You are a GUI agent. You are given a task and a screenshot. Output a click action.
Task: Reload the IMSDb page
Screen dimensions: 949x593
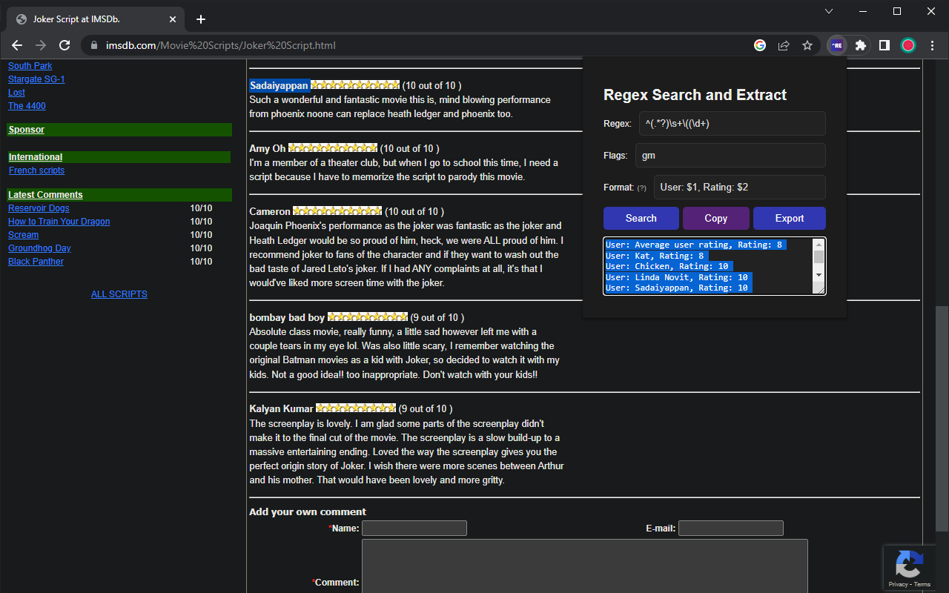click(65, 45)
